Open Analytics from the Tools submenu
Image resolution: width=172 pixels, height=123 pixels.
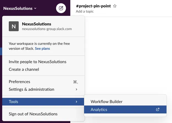tap(125, 109)
